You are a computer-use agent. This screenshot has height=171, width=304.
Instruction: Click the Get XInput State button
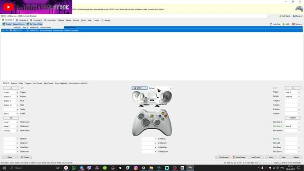(x=34, y=24)
